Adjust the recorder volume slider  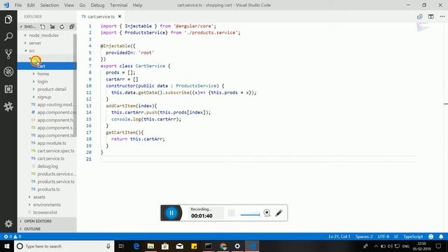[250, 215]
